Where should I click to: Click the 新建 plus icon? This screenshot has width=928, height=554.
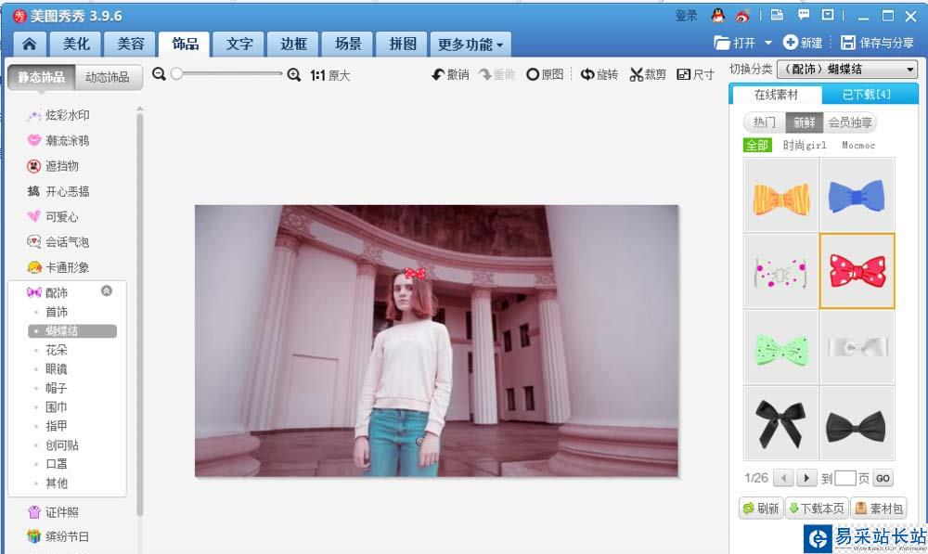coord(790,42)
